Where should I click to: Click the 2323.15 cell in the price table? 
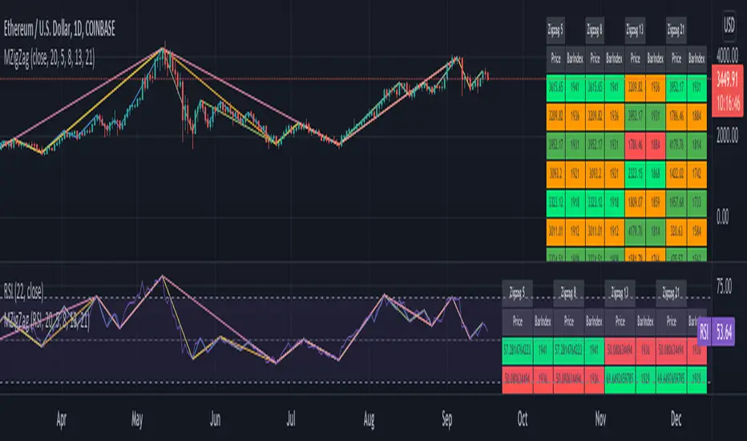tap(635, 174)
